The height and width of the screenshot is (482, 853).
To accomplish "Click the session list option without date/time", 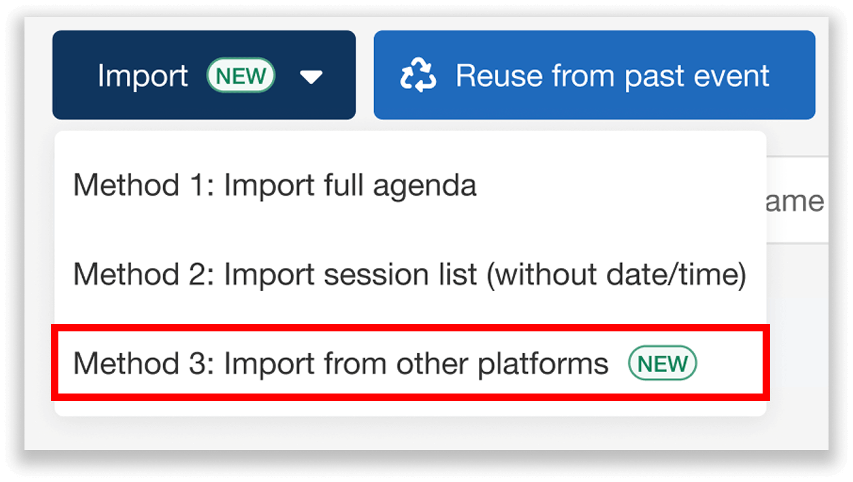I will click(408, 274).
